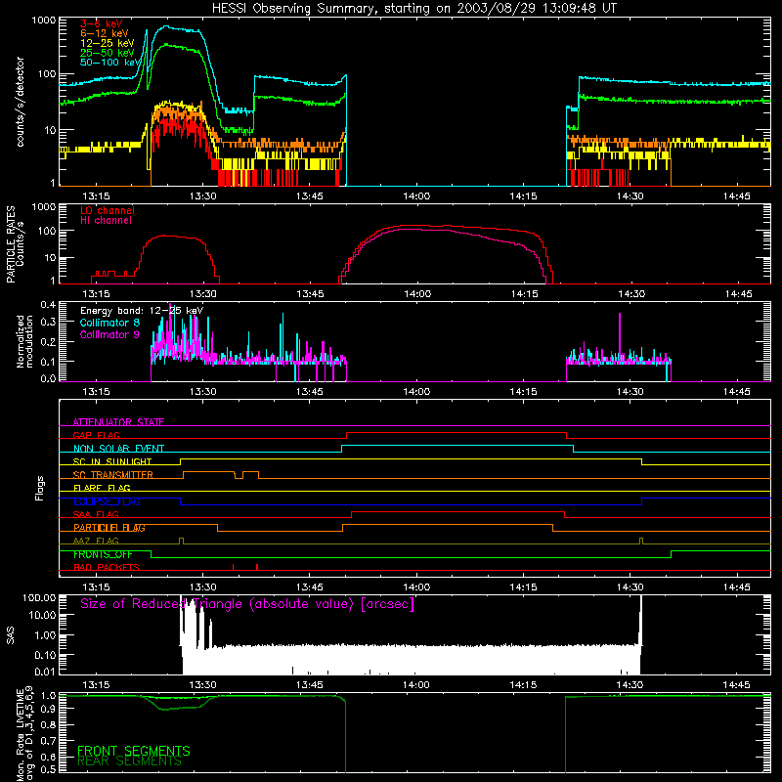Click the SAA_FLAG label
The width and height of the screenshot is (782, 782).
pos(96,514)
